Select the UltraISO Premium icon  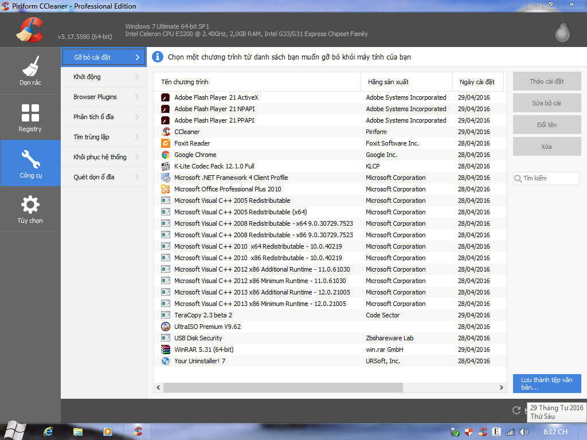[166, 327]
